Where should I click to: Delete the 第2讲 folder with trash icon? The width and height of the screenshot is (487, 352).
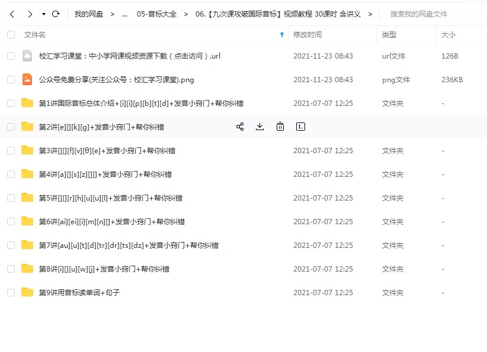click(x=280, y=127)
